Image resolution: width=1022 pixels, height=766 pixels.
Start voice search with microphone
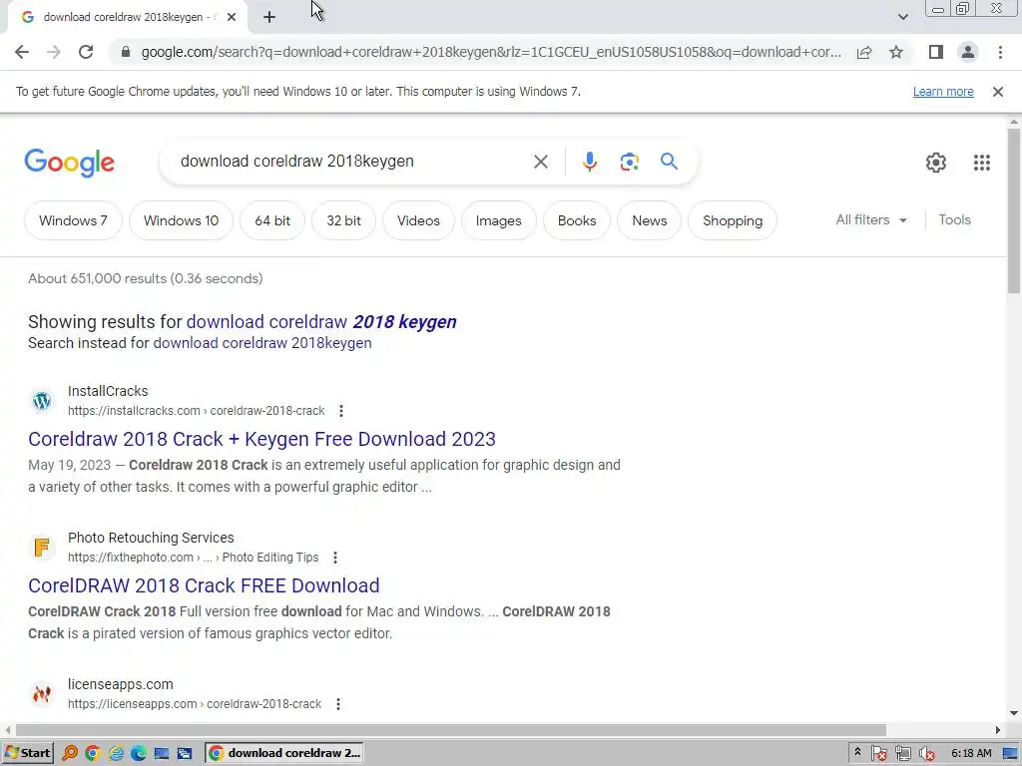[589, 162]
